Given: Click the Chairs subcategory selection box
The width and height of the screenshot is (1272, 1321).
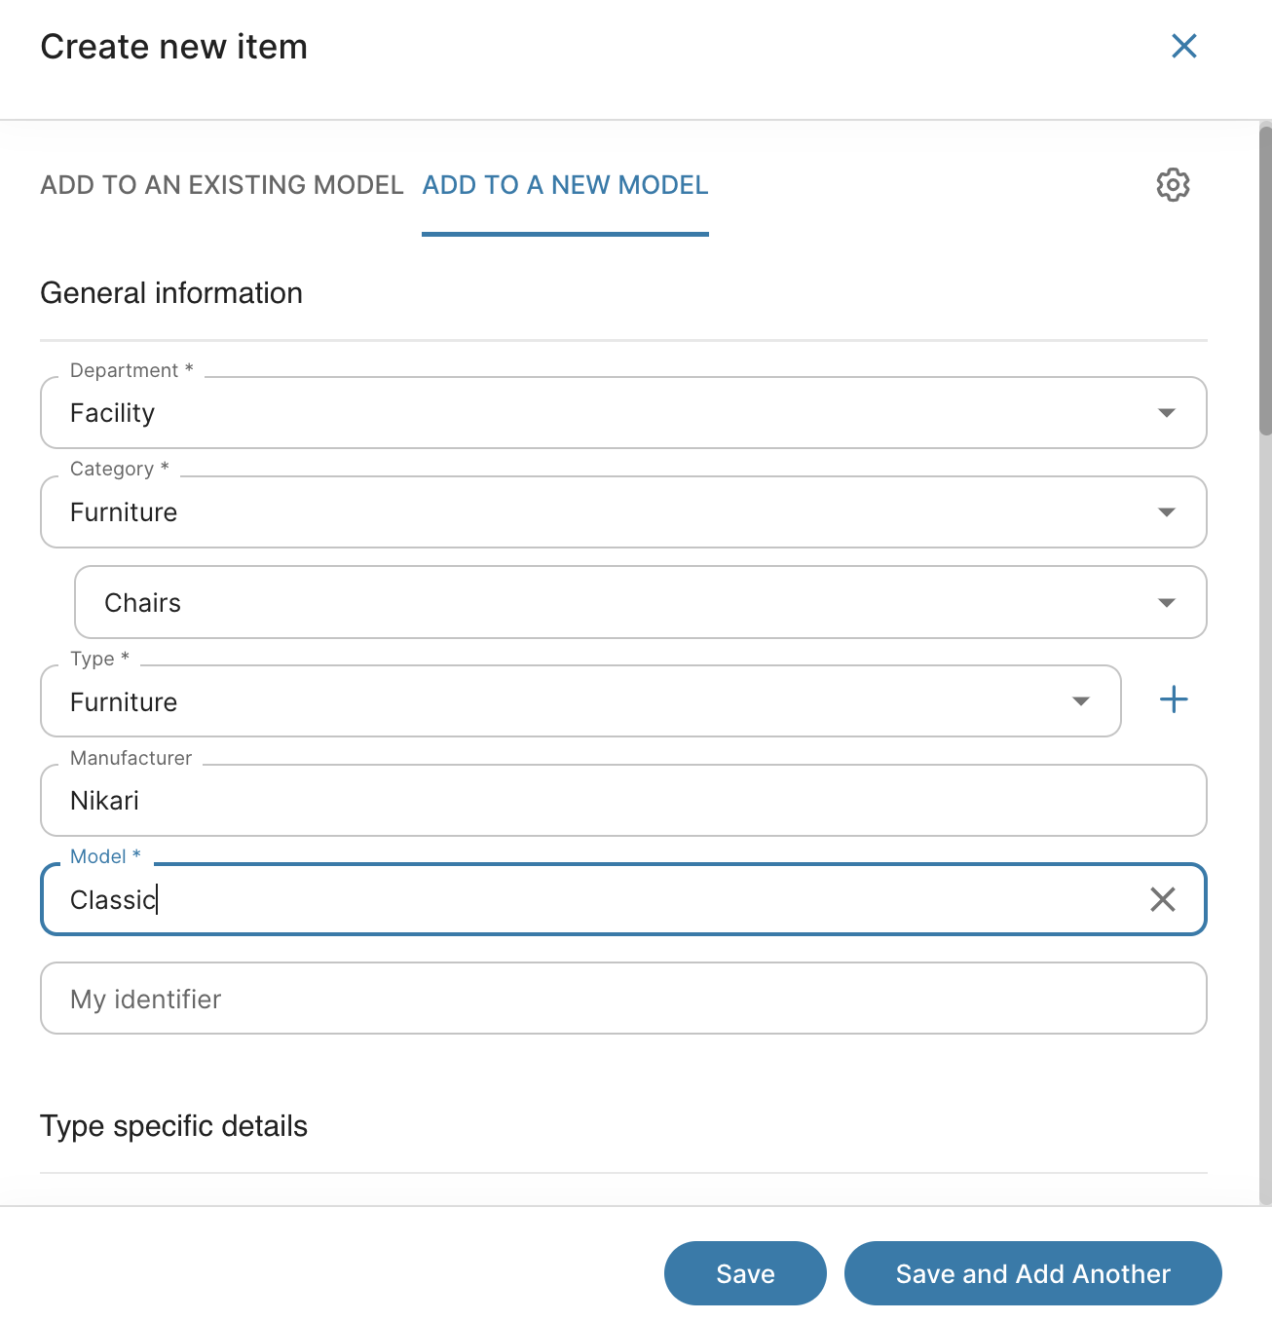Looking at the screenshot, I should tap(604, 603).
